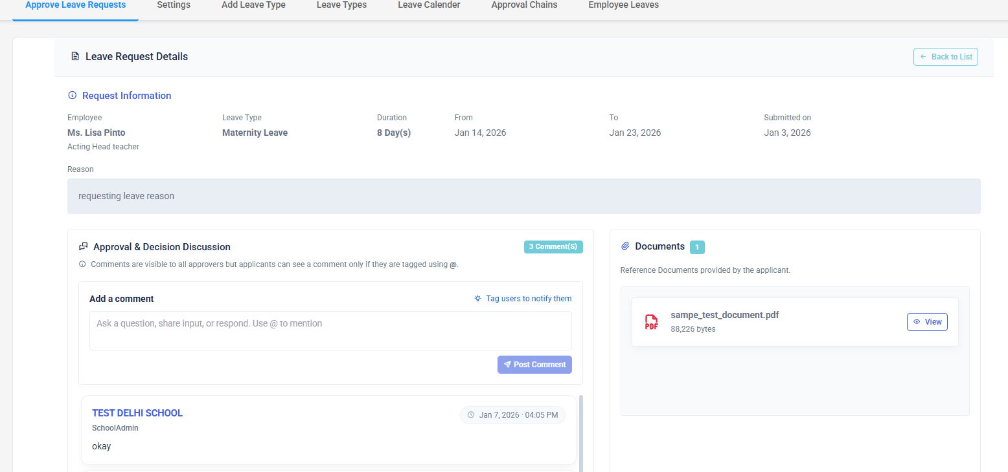Post the comment with Post Comment button

[x=534, y=365]
